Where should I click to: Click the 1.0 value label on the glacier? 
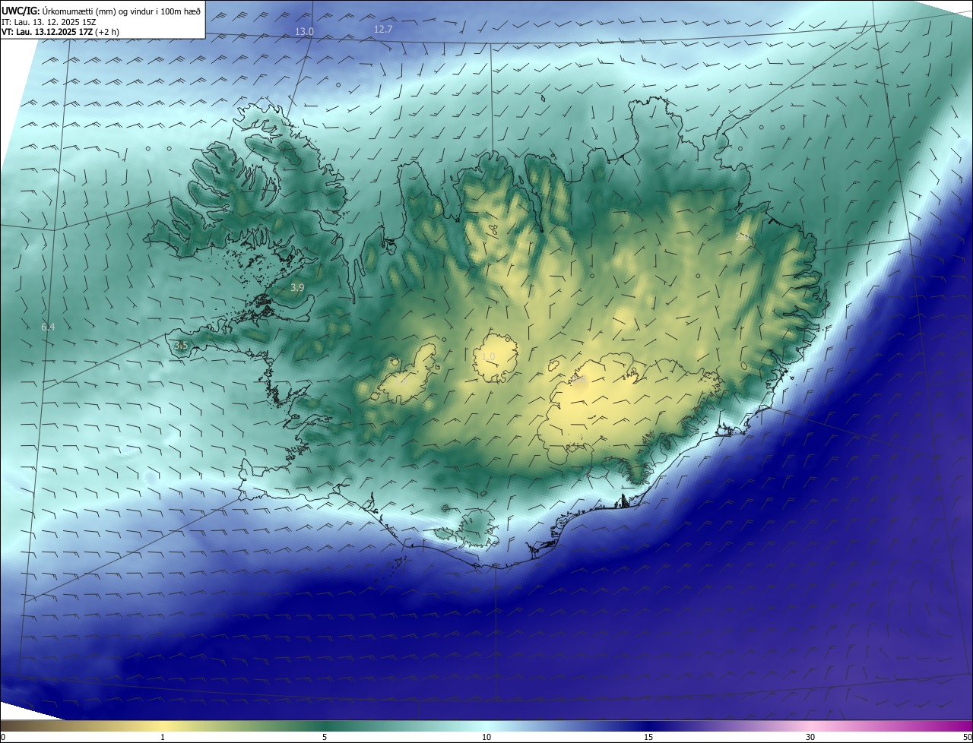[x=488, y=356]
